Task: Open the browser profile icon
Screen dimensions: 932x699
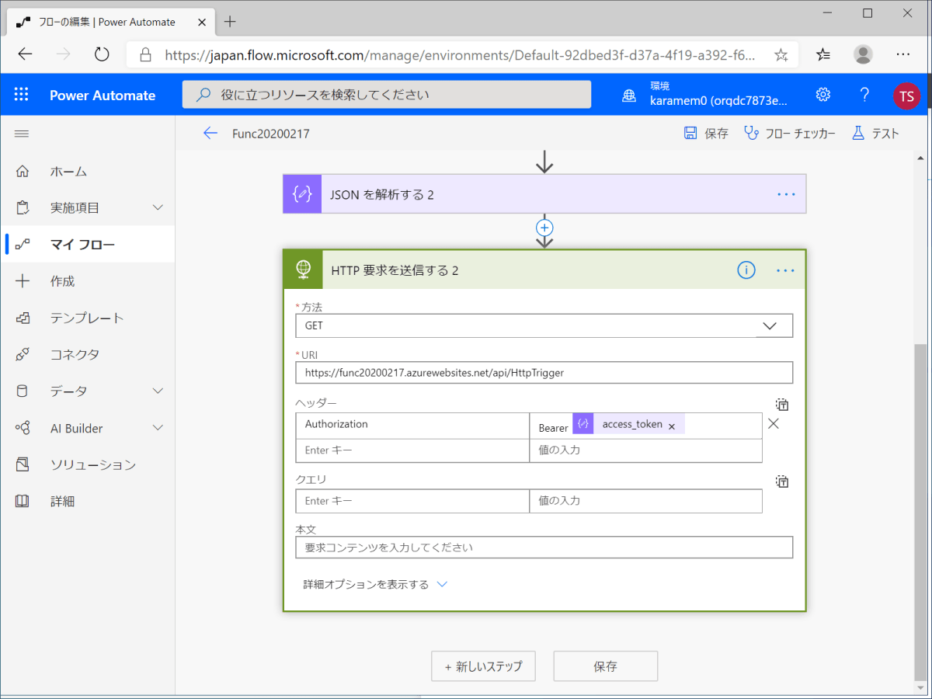Action: (863, 54)
